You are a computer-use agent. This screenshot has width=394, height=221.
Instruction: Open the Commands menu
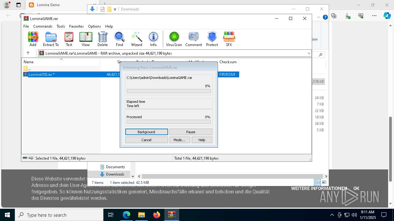43,26
